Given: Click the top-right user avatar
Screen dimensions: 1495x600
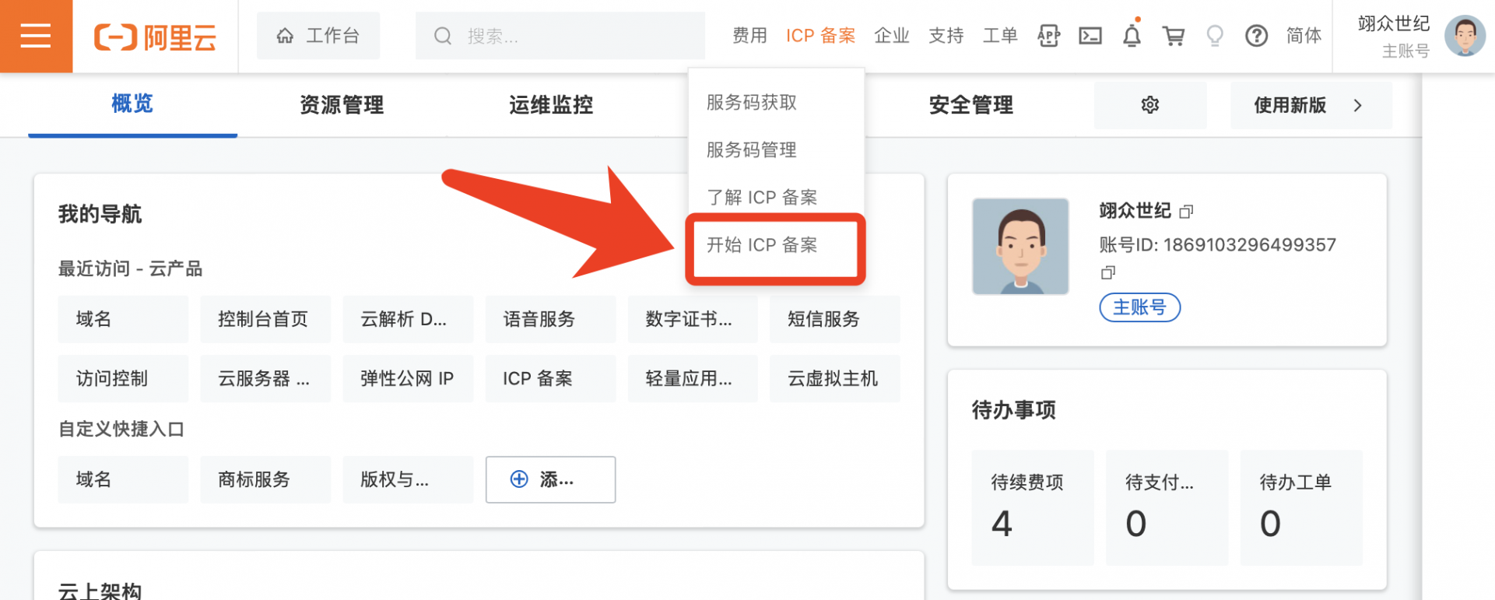Looking at the screenshot, I should click(1465, 36).
